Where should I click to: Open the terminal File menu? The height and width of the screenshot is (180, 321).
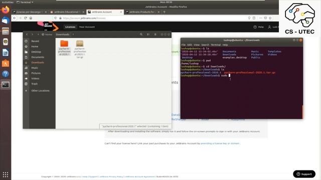pyautogui.click(x=183, y=44)
